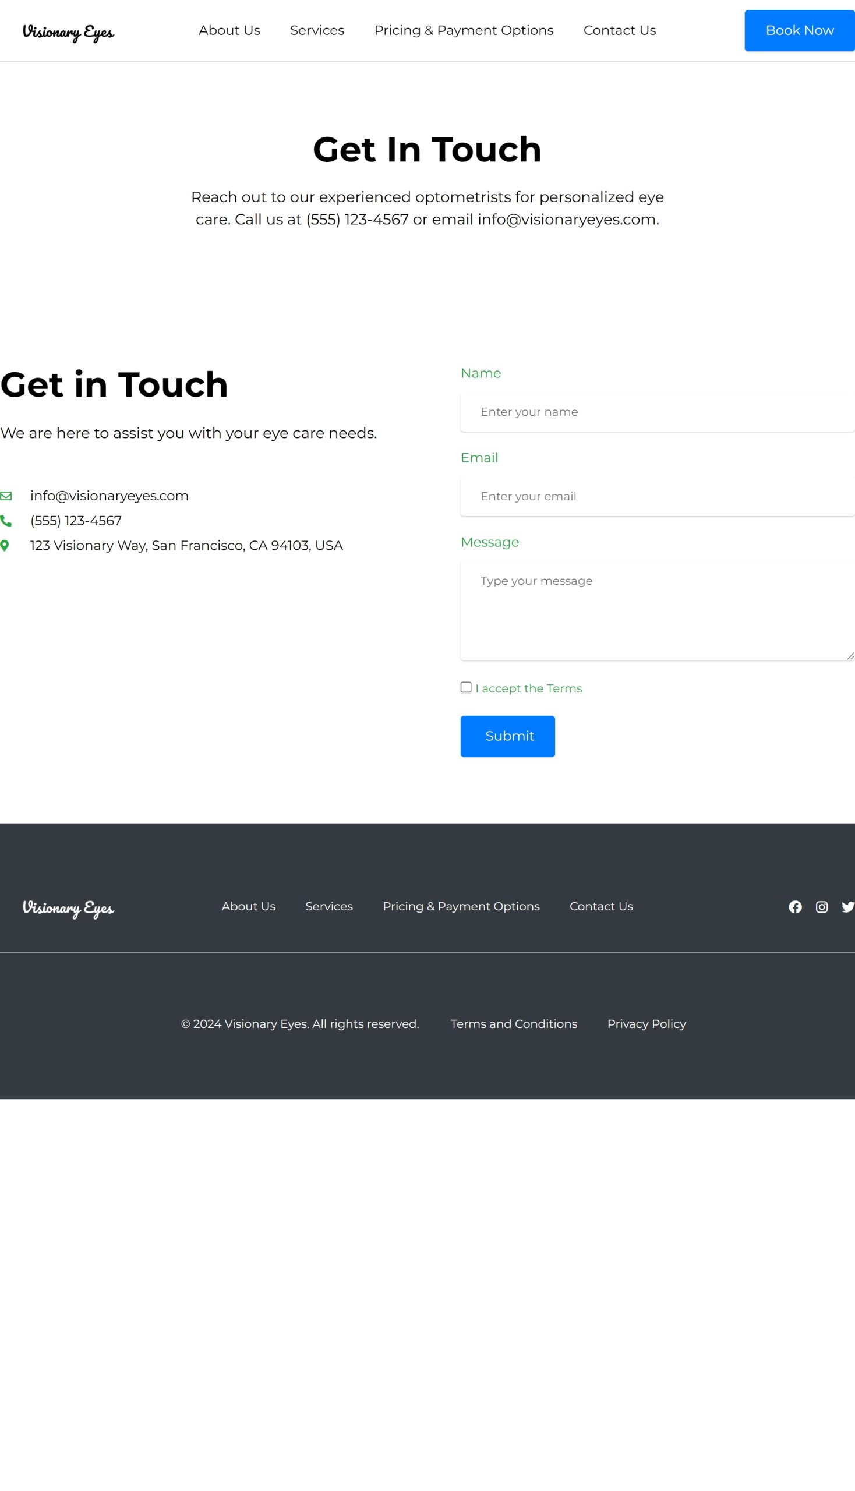
Task: Focus the Enter your name field
Action: [658, 412]
